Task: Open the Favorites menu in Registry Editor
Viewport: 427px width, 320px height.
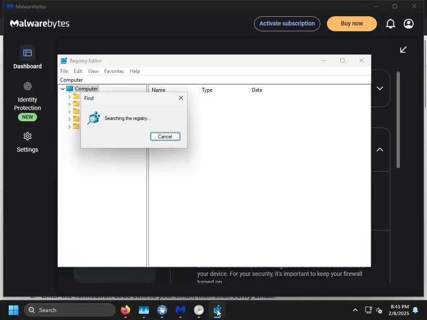Action: coord(114,71)
